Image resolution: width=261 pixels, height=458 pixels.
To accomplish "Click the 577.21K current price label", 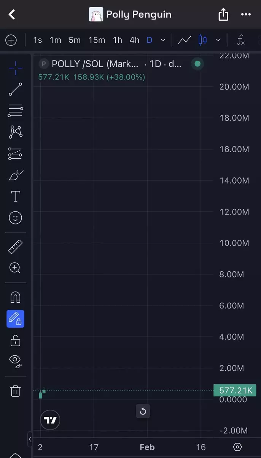I will pos(236,390).
